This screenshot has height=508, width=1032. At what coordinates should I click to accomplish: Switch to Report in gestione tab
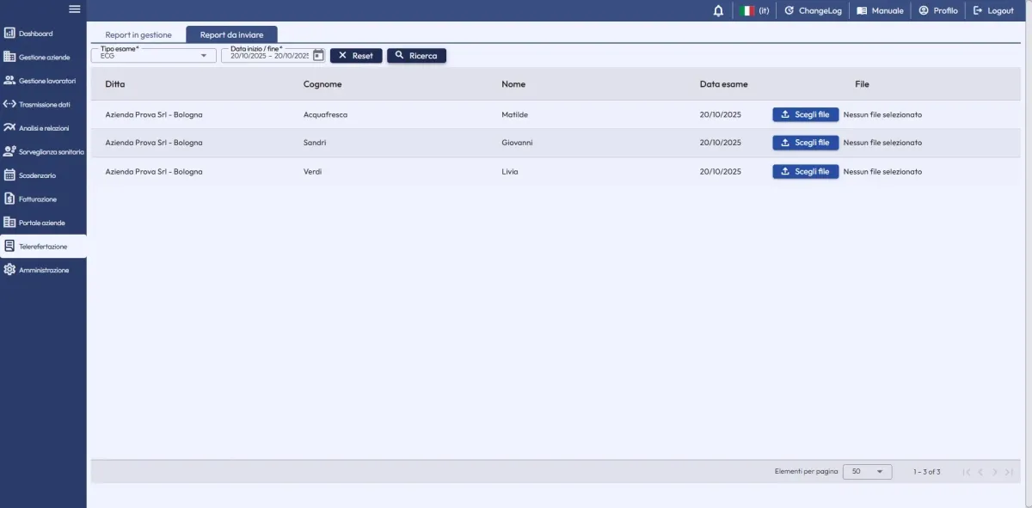138,34
